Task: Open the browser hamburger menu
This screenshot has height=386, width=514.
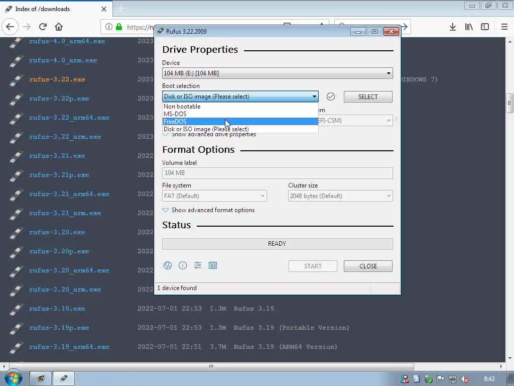Action: click(x=504, y=27)
